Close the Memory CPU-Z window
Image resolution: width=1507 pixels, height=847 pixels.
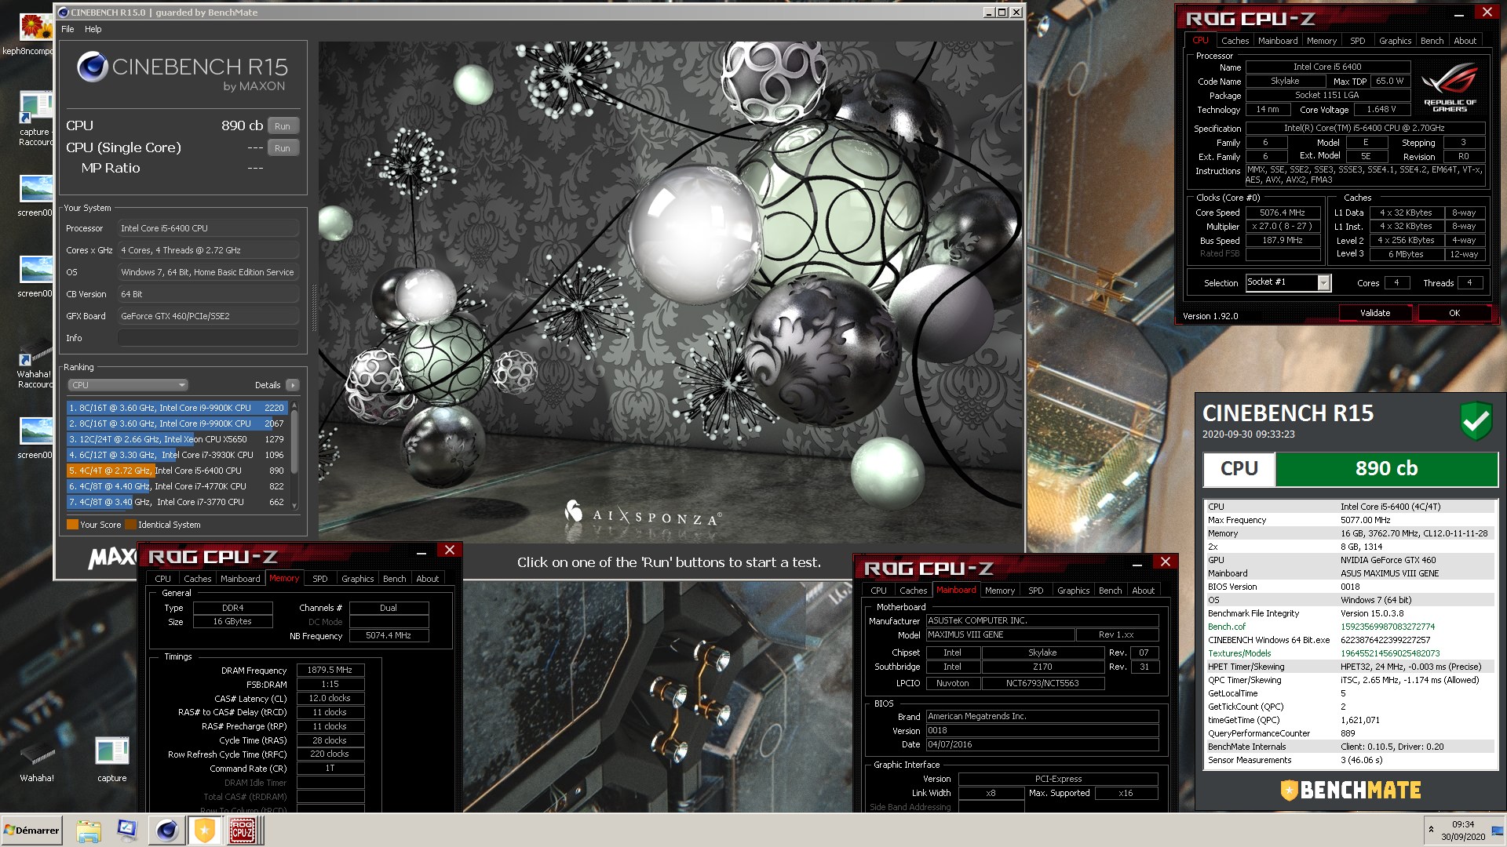coord(450,551)
